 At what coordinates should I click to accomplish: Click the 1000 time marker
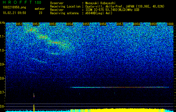click(170, 24)
